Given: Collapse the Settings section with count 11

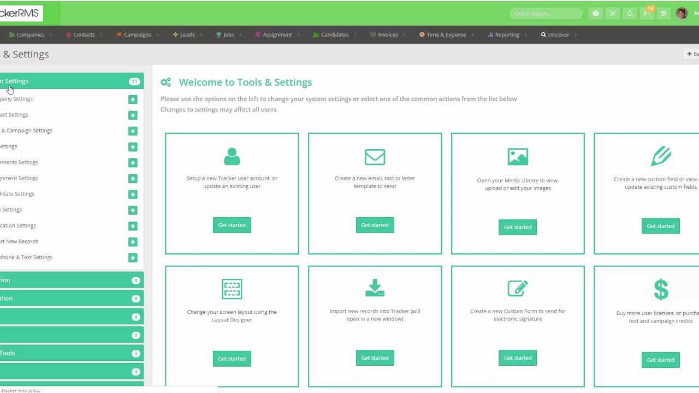Looking at the screenshot, I should point(72,81).
